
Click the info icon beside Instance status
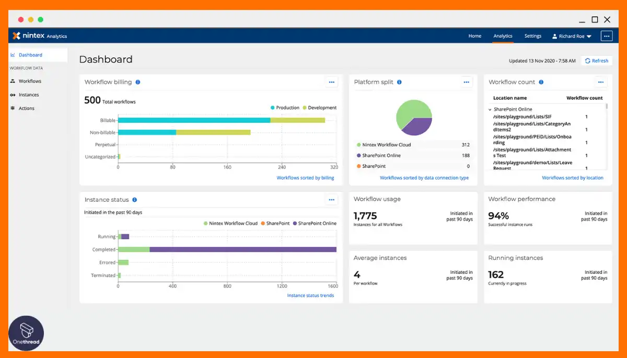click(135, 200)
